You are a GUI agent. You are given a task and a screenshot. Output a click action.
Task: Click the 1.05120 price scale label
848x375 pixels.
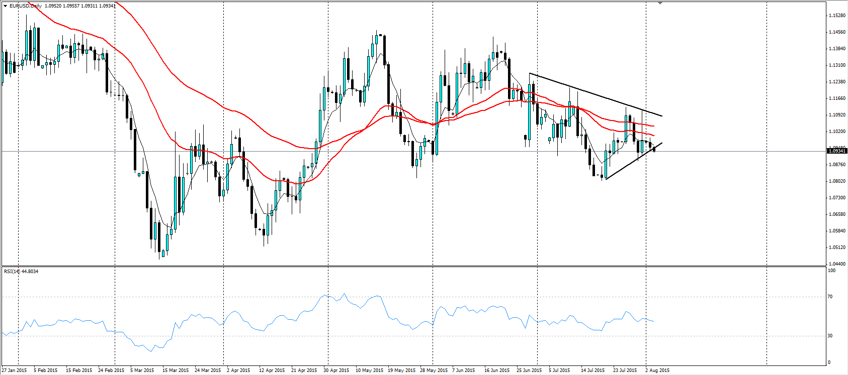837,247
